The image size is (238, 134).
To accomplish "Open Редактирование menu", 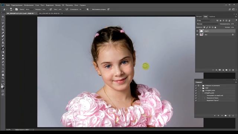I will coord(17,5).
